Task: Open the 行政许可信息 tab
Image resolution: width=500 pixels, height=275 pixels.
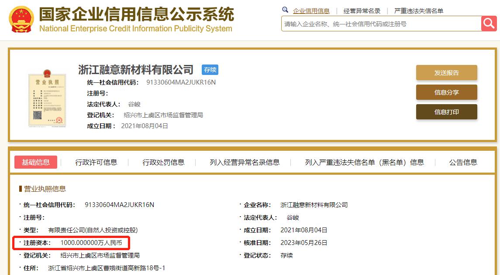Action: click(x=96, y=162)
